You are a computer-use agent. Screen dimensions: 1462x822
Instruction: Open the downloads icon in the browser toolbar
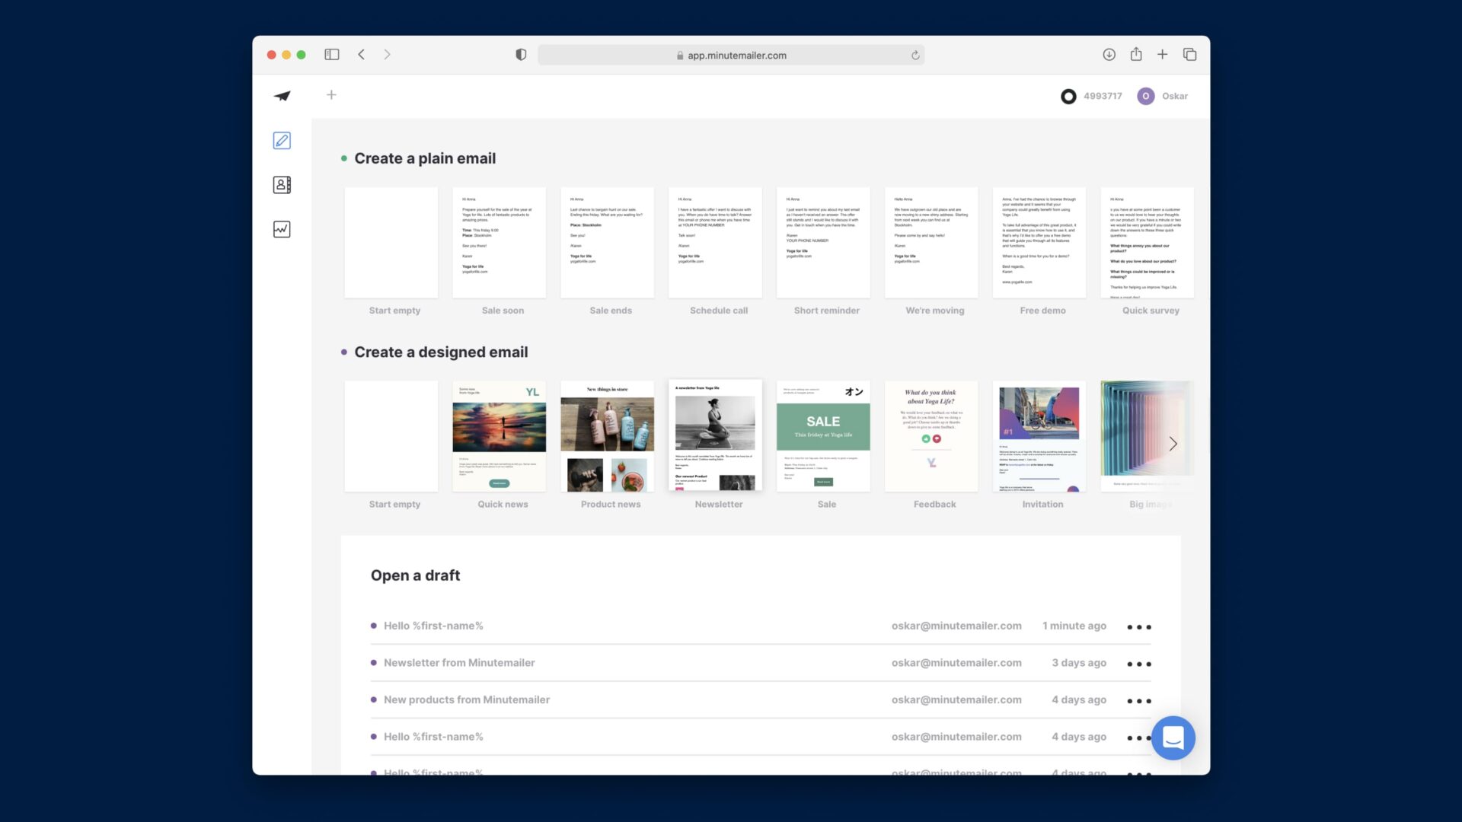[1109, 54]
